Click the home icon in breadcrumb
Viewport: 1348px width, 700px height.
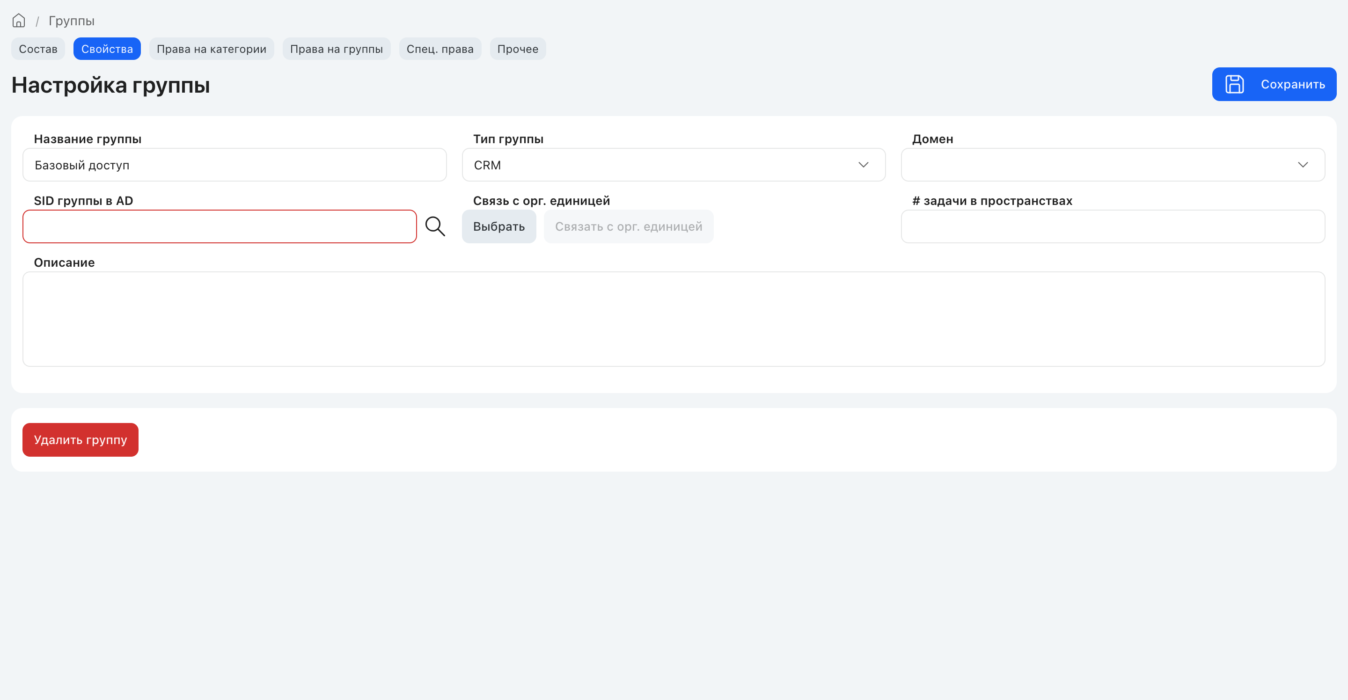point(19,21)
